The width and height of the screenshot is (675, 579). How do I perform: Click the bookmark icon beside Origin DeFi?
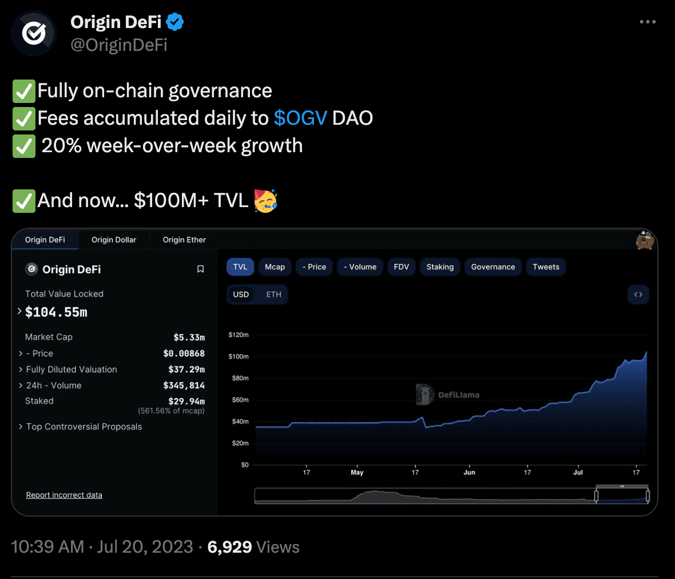(x=200, y=269)
